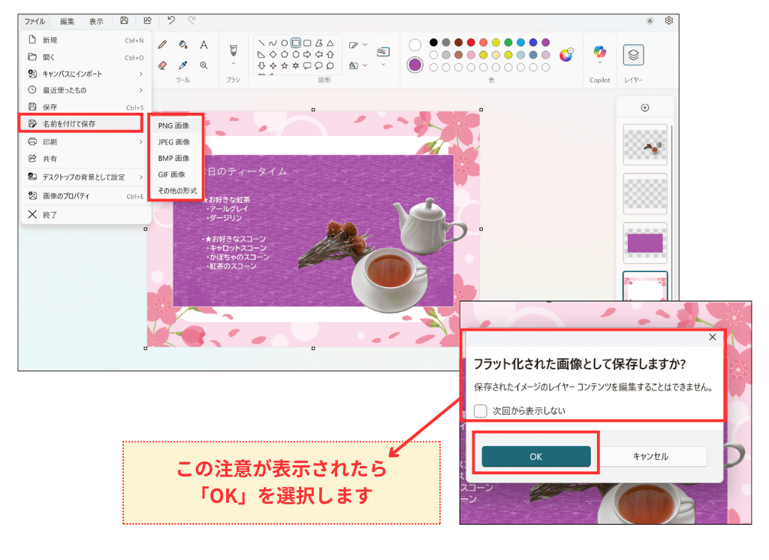Open the shape fill dropdown
This screenshot has height=560, width=769.
(363, 65)
